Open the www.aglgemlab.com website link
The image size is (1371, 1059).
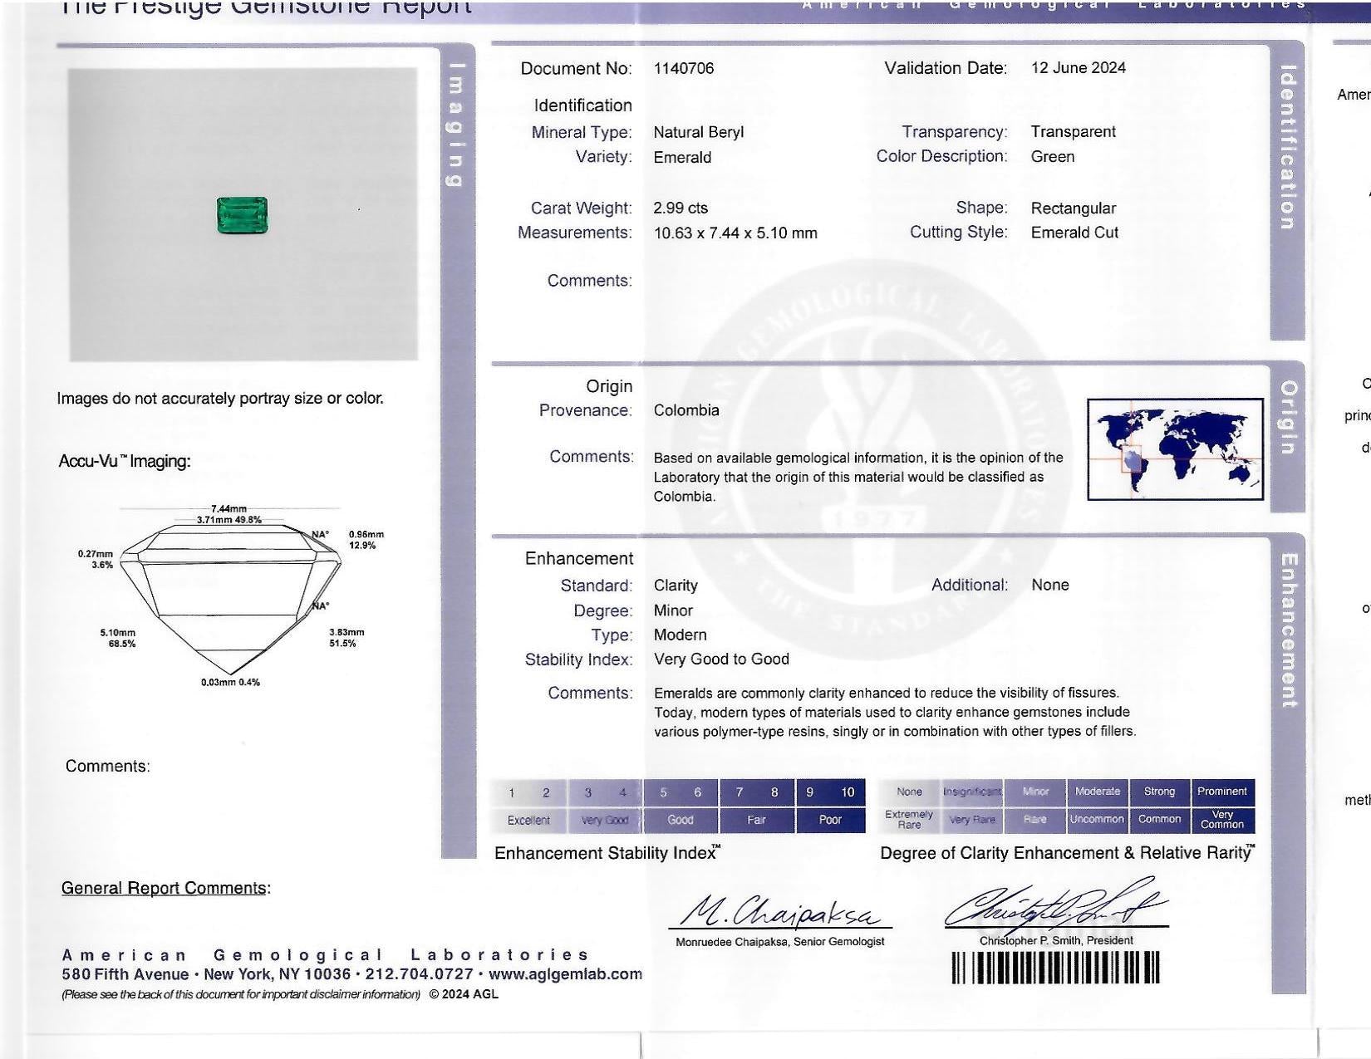pyautogui.click(x=565, y=974)
